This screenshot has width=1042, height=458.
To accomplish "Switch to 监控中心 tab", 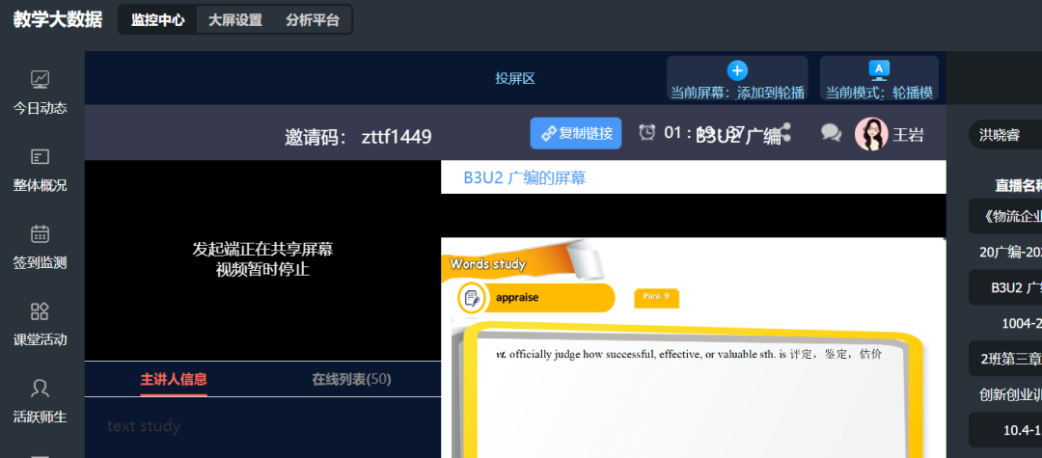I will tap(157, 19).
